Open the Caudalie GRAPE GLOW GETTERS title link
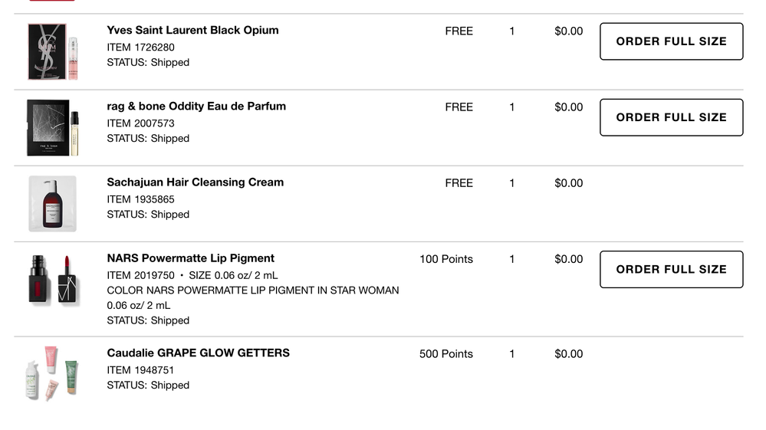 click(198, 353)
